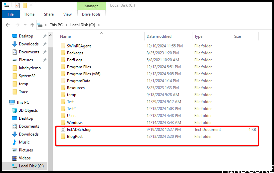Switch to the View ribbon tab
Screen dimensions: 274x173
click(x=67, y=14)
